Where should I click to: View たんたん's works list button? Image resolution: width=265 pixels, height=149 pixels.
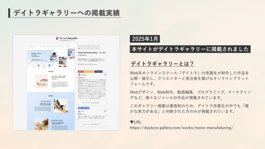coord(92,103)
